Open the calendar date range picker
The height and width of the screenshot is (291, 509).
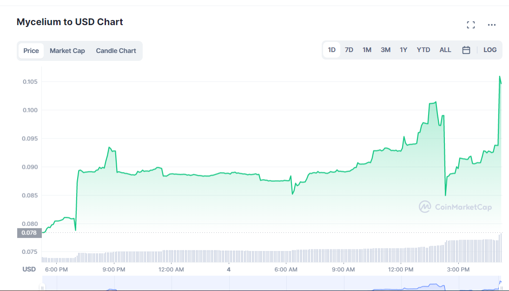click(x=466, y=50)
